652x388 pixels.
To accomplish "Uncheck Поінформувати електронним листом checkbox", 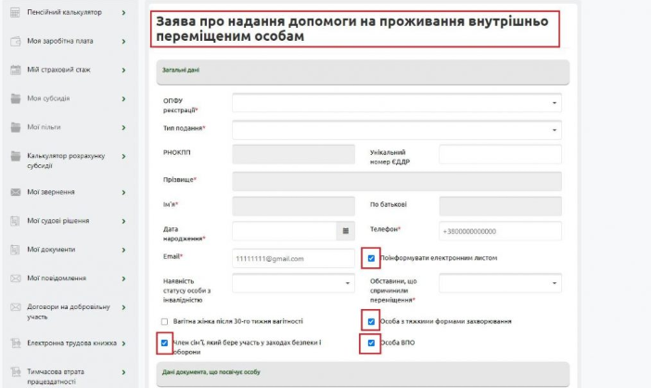I will pyautogui.click(x=371, y=258).
